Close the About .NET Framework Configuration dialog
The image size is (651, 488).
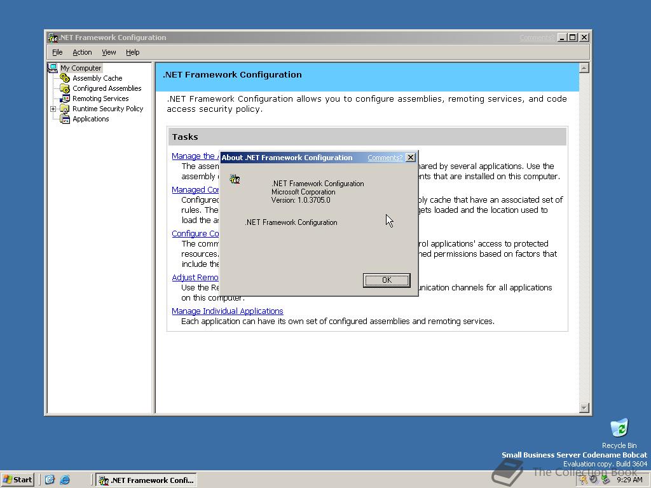410,158
